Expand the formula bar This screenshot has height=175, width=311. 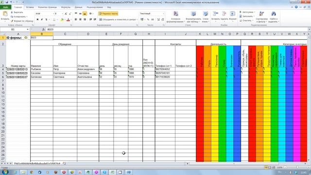pyautogui.click(x=309, y=29)
